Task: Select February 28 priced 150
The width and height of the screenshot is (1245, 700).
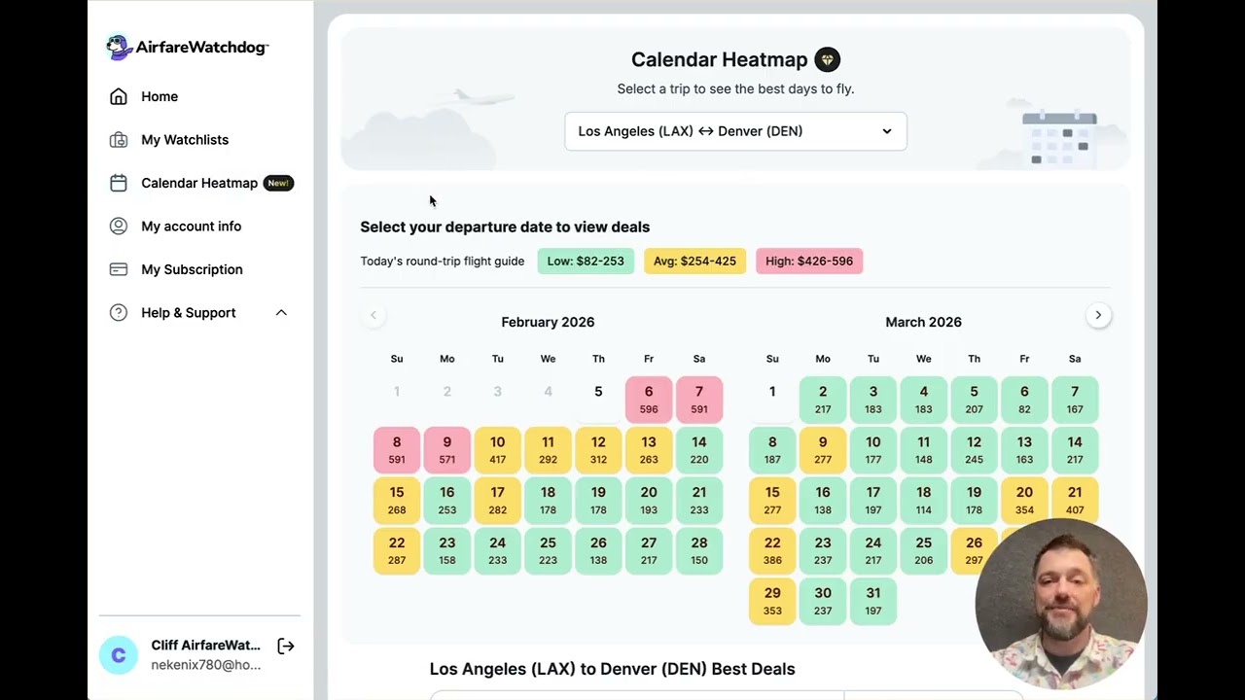Action: 699,551
